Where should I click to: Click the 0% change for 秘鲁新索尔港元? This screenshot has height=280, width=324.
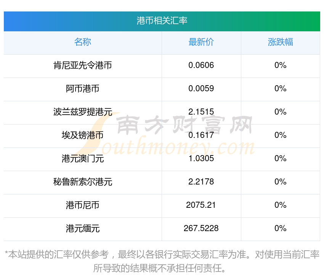281,181
